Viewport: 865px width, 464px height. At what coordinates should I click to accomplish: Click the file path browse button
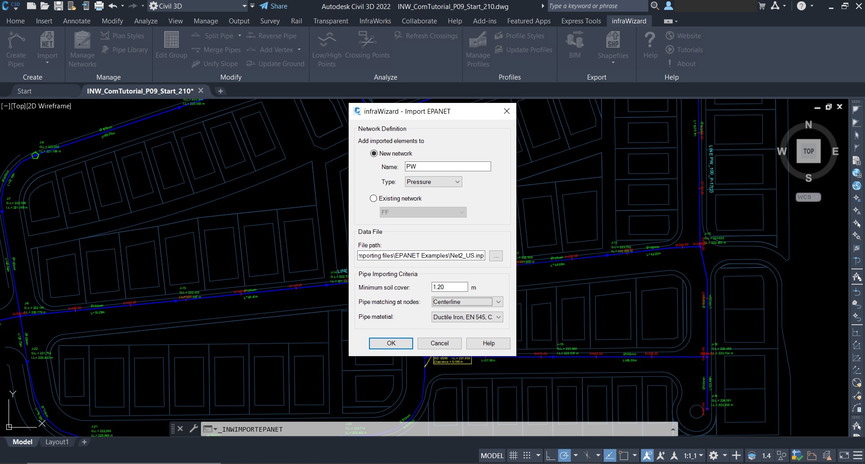pos(496,256)
